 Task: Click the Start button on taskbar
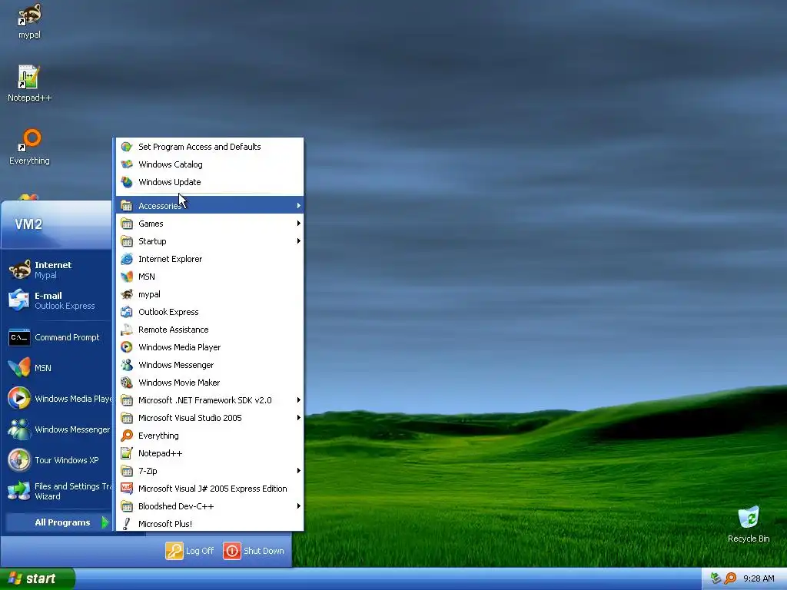37,578
